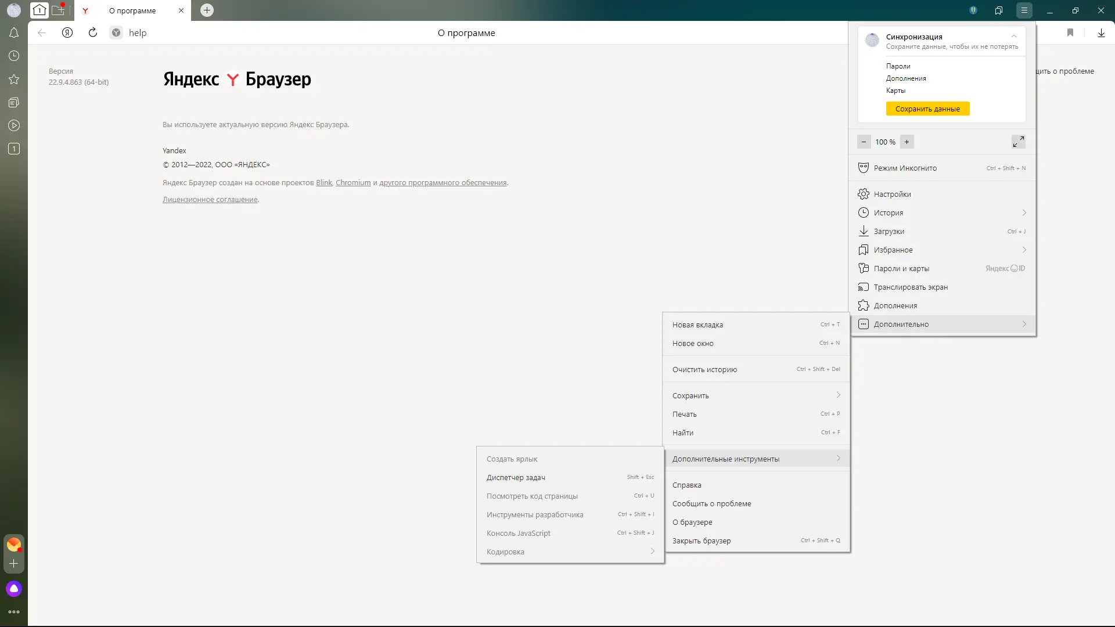Image resolution: width=1115 pixels, height=627 pixels.
Task: Open the downloads arrow icon
Action: click(x=1101, y=33)
